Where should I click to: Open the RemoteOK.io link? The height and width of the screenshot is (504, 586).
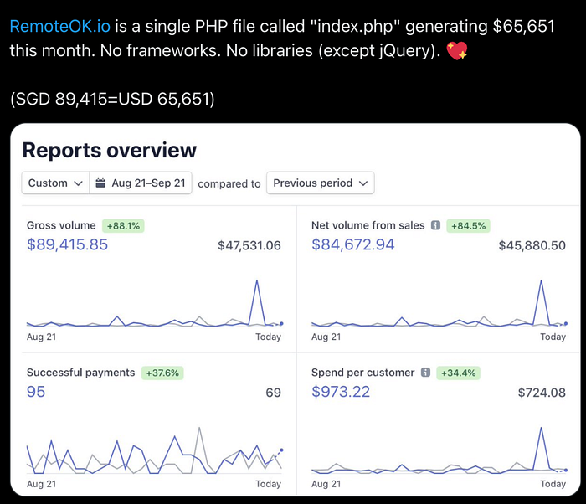(59, 27)
